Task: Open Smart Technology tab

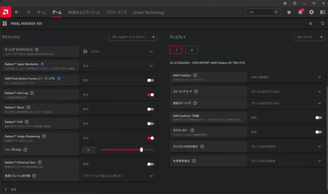Action: (x=149, y=12)
